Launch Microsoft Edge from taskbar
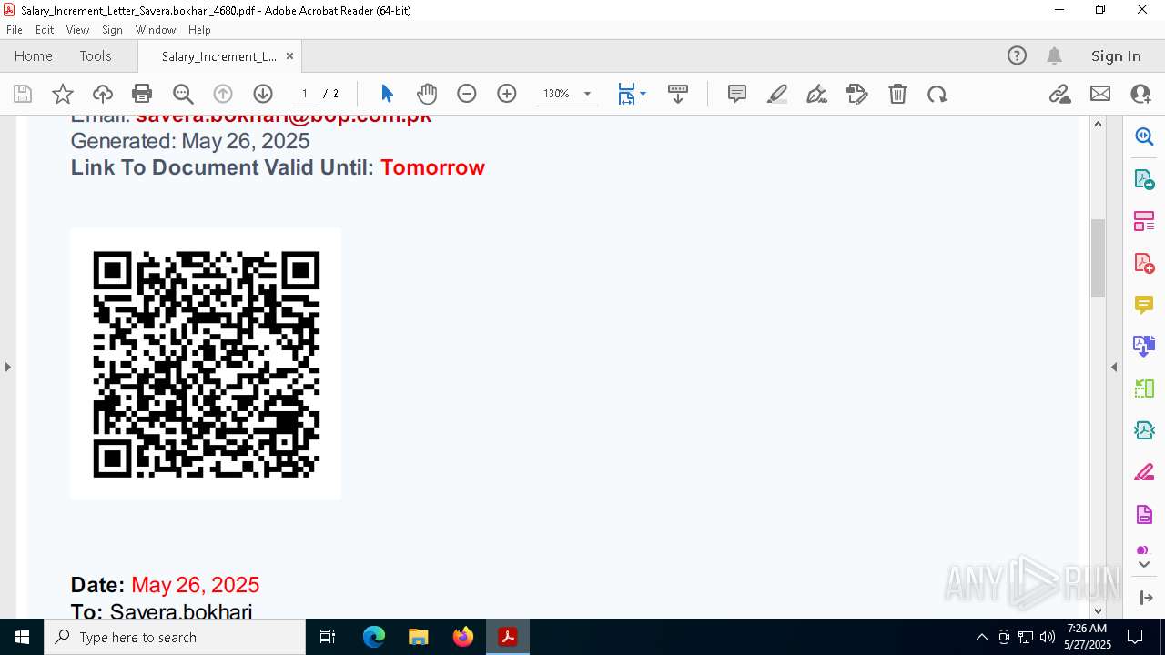This screenshot has height=655, width=1165. pyautogui.click(x=374, y=637)
